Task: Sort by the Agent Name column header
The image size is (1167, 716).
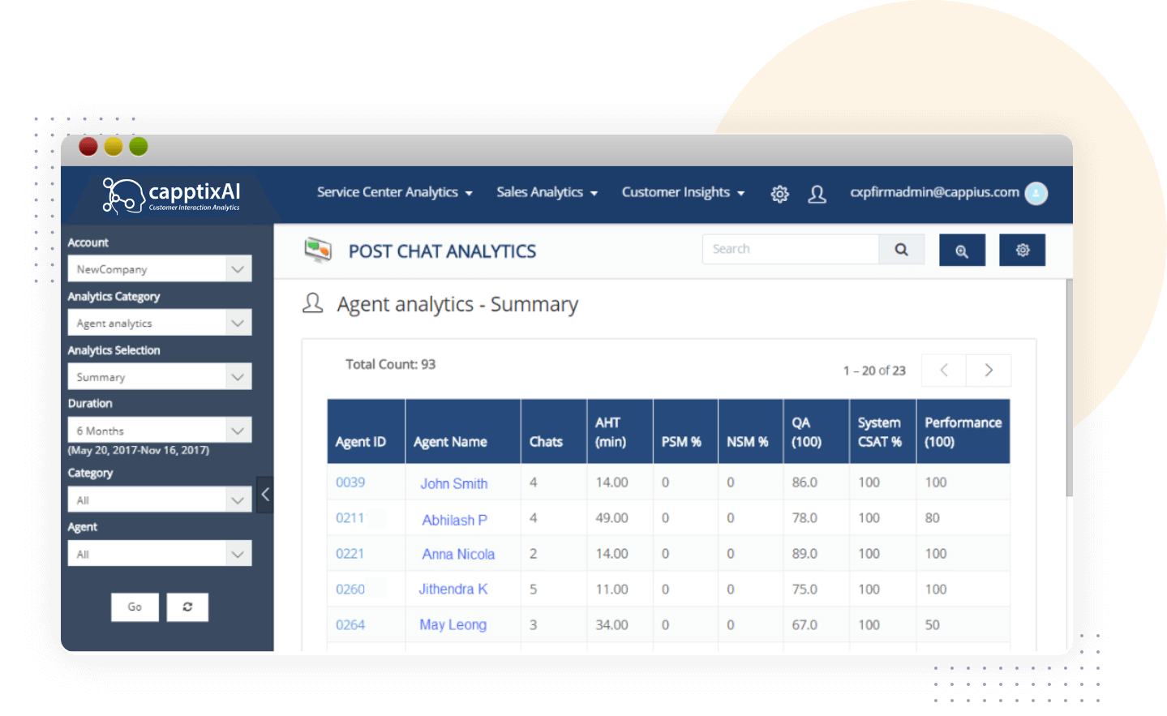Action: (463, 431)
